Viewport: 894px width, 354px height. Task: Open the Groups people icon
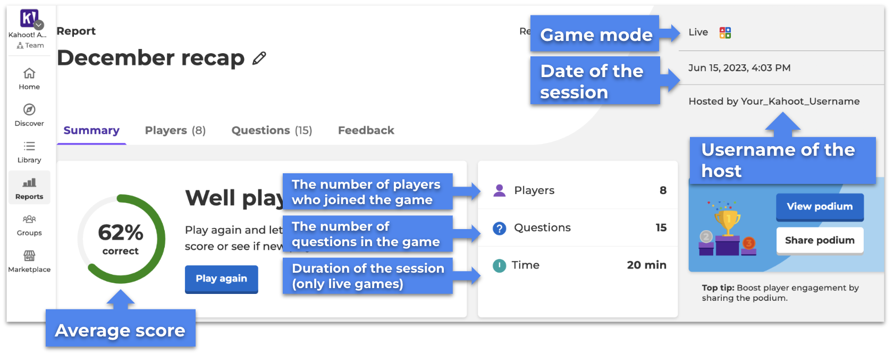tap(29, 219)
